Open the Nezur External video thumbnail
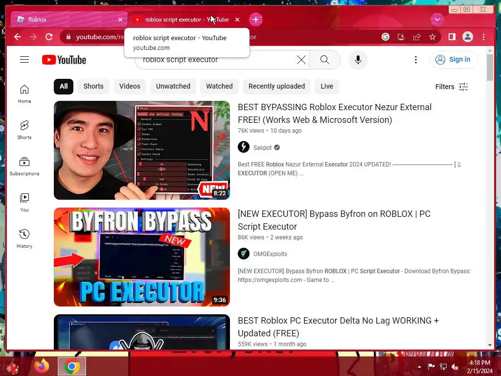This screenshot has height=376, width=501. (141, 150)
